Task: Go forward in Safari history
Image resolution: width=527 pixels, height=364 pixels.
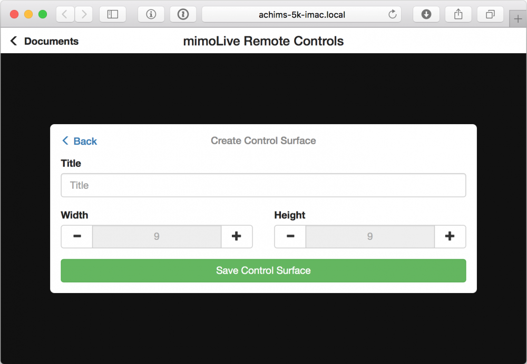Action: (x=84, y=14)
